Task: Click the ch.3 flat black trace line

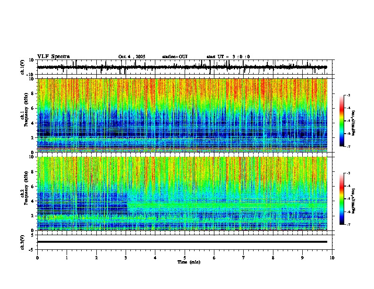Action: point(182,242)
